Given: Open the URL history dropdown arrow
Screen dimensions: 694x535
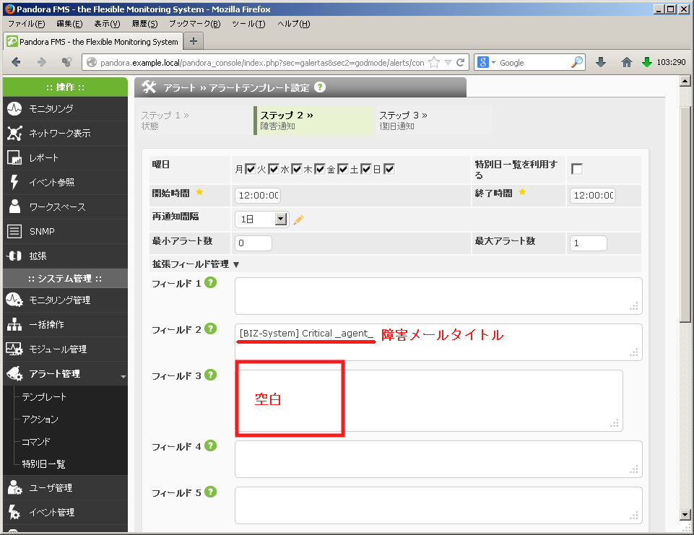Looking at the screenshot, I should 448,62.
